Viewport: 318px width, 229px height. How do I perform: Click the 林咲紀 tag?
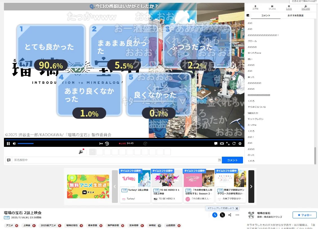(x=152, y=225)
